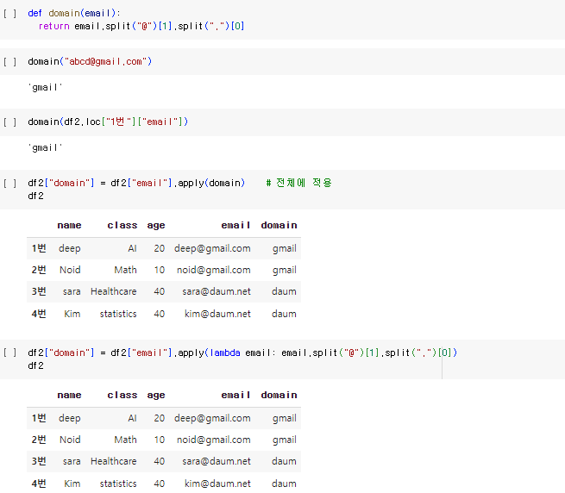Click age '20' cell in the first table
The height and width of the screenshot is (493, 565).
pyautogui.click(x=160, y=248)
